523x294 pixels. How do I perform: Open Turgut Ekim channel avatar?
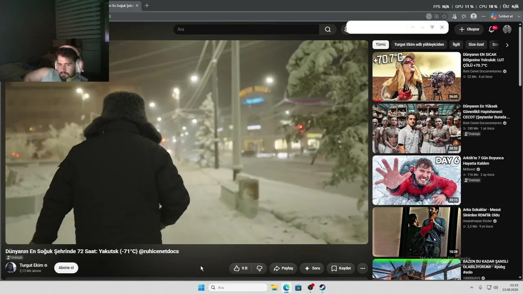coord(11,267)
